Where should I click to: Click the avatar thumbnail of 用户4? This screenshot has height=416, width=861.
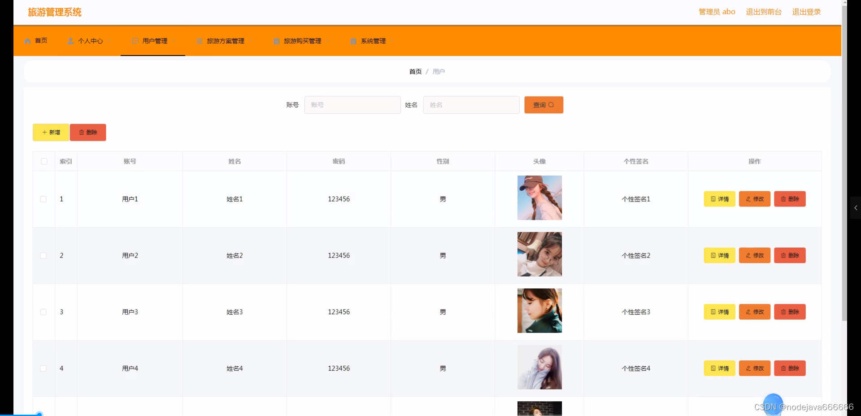coord(539,367)
